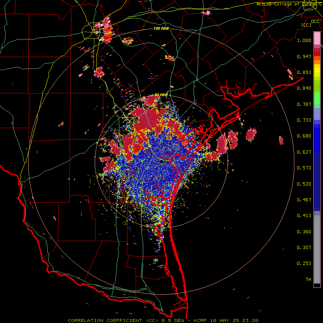Select the 0.947 legend value

pos(304,56)
